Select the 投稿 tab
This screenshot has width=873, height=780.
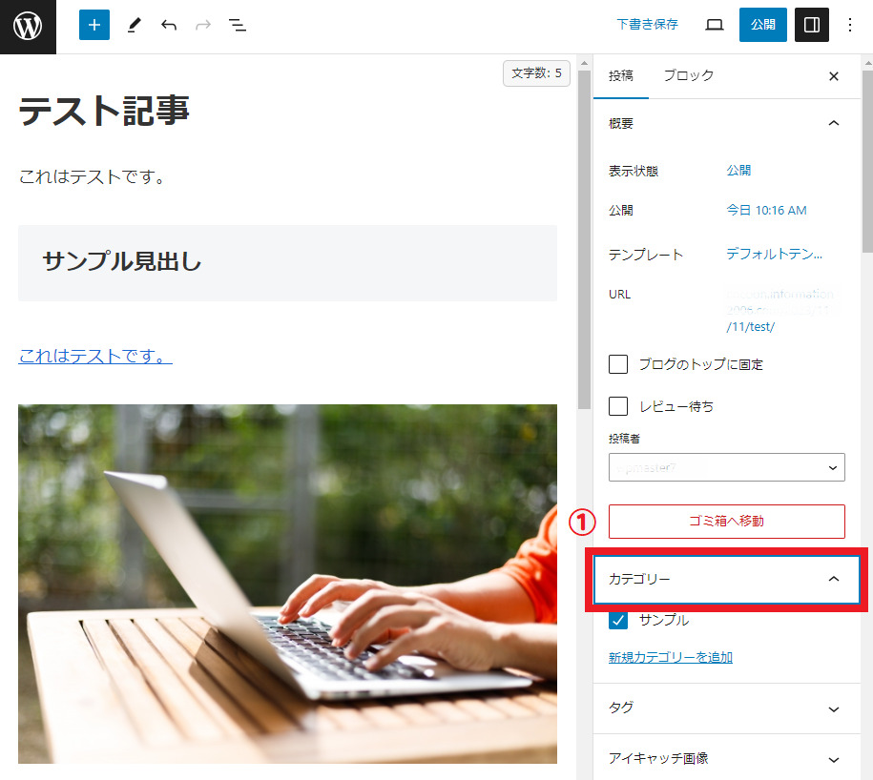click(620, 76)
